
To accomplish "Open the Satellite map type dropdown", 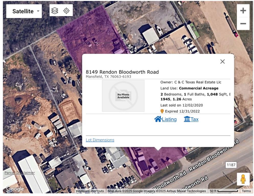I will point(24,11).
